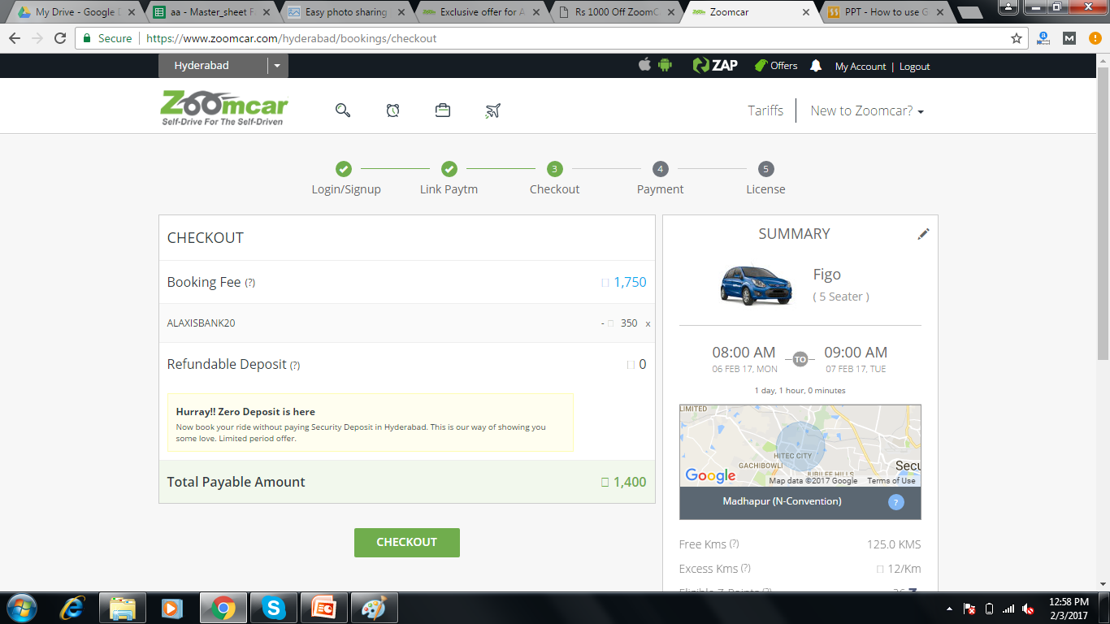Switch to the aa - Master_sheet tab

211,12
